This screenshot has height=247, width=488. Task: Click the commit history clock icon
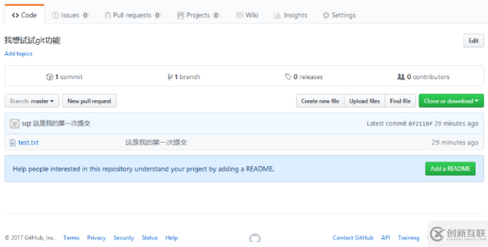tap(50, 77)
